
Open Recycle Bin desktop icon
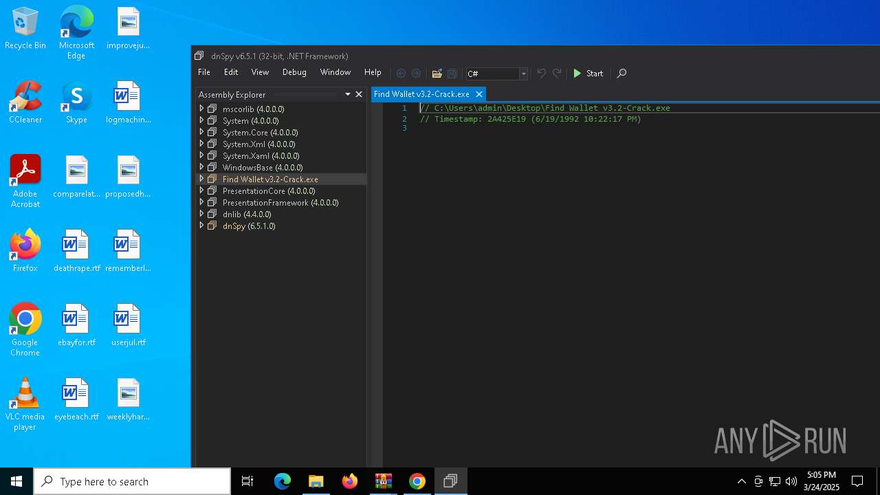[x=25, y=29]
